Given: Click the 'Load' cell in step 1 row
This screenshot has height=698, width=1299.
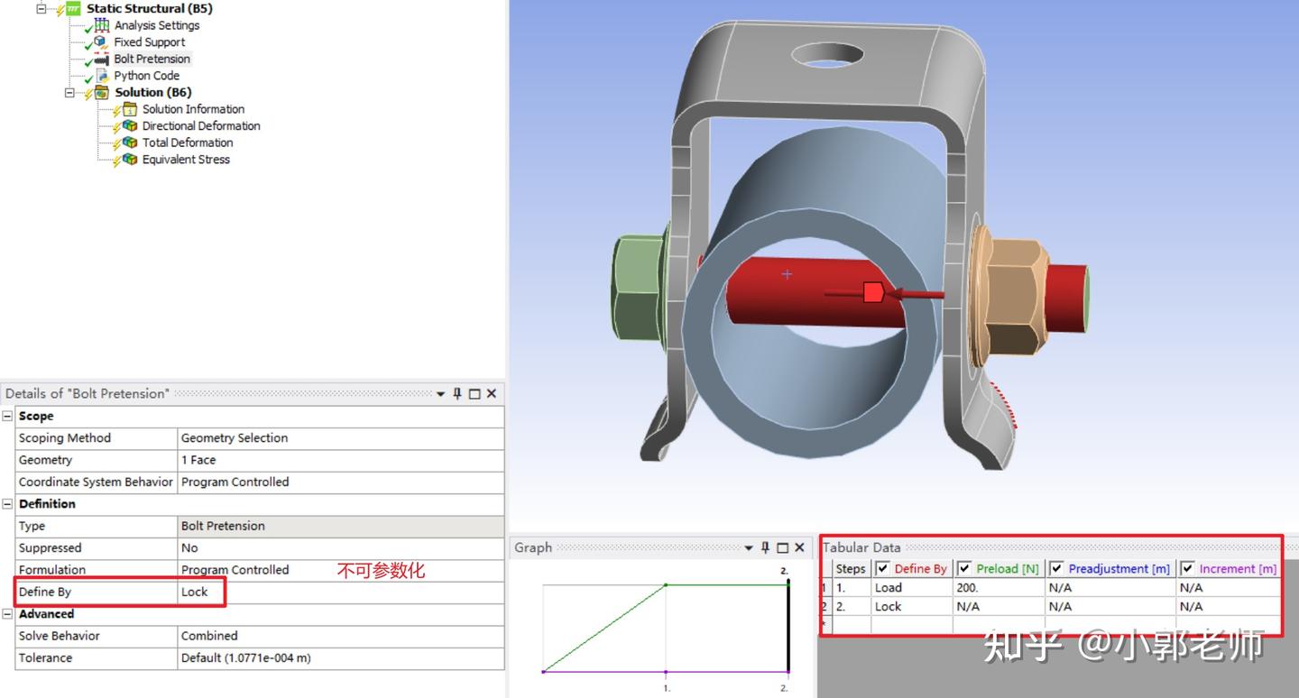Looking at the screenshot, I should pos(911,587).
